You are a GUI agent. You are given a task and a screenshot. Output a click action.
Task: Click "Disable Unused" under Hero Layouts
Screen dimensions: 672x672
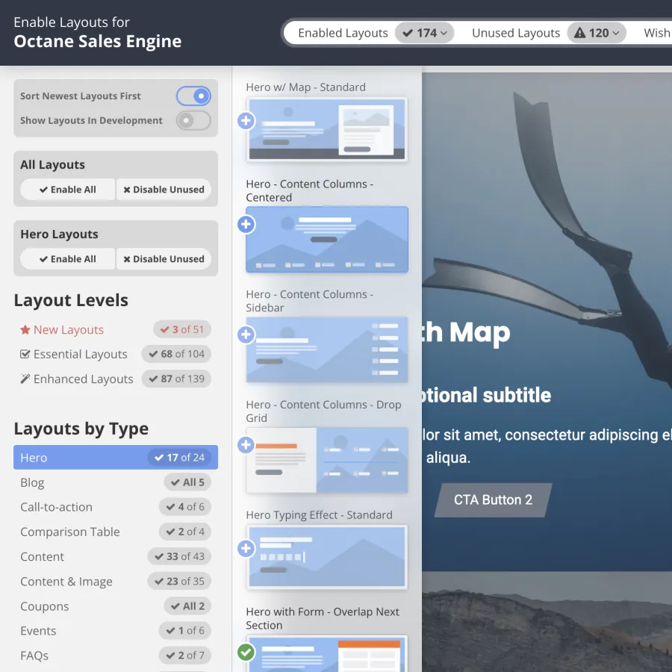point(164,258)
